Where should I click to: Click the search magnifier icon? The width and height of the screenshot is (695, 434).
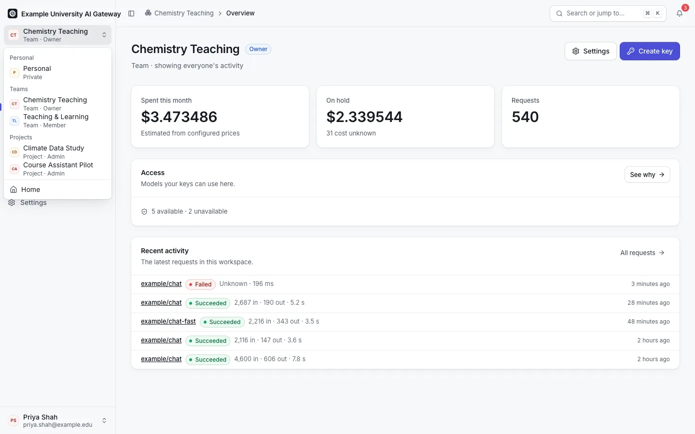(559, 14)
